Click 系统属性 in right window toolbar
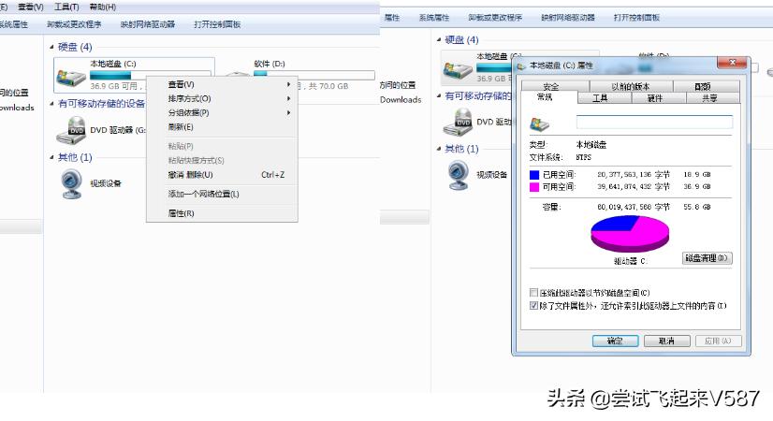 [x=434, y=17]
